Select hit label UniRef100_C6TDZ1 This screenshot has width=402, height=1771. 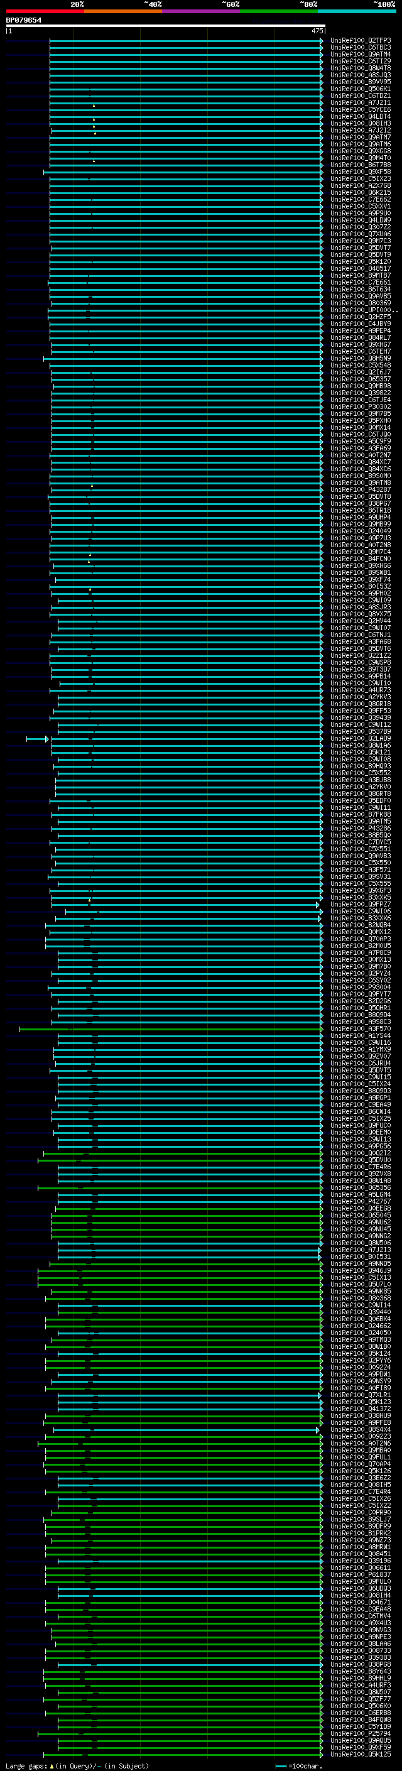(x=360, y=95)
